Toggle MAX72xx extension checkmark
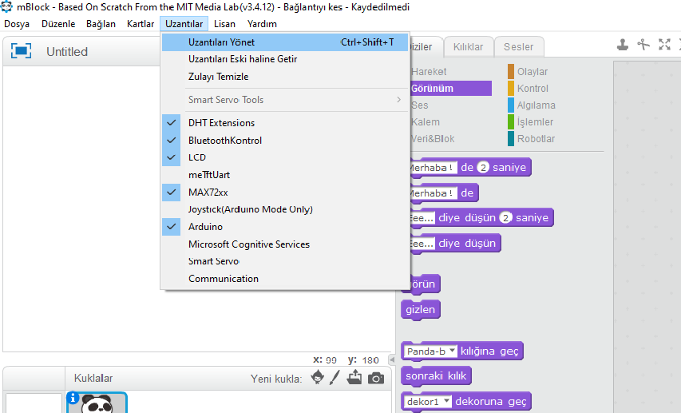 click(x=171, y=193)
